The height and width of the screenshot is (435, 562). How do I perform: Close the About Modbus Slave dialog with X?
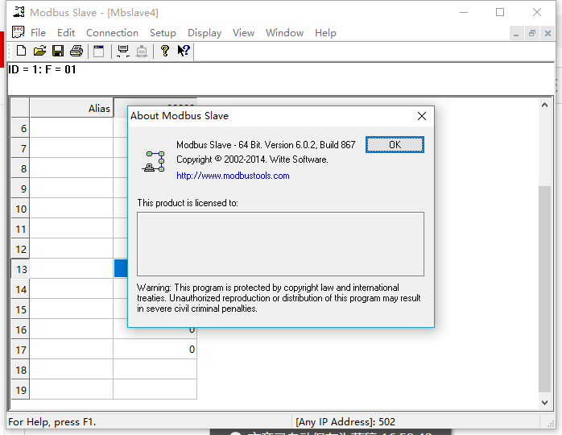coord(422,116)
